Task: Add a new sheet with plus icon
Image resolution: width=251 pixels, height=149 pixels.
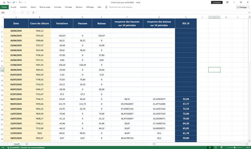Action: (x=27, y=144)
